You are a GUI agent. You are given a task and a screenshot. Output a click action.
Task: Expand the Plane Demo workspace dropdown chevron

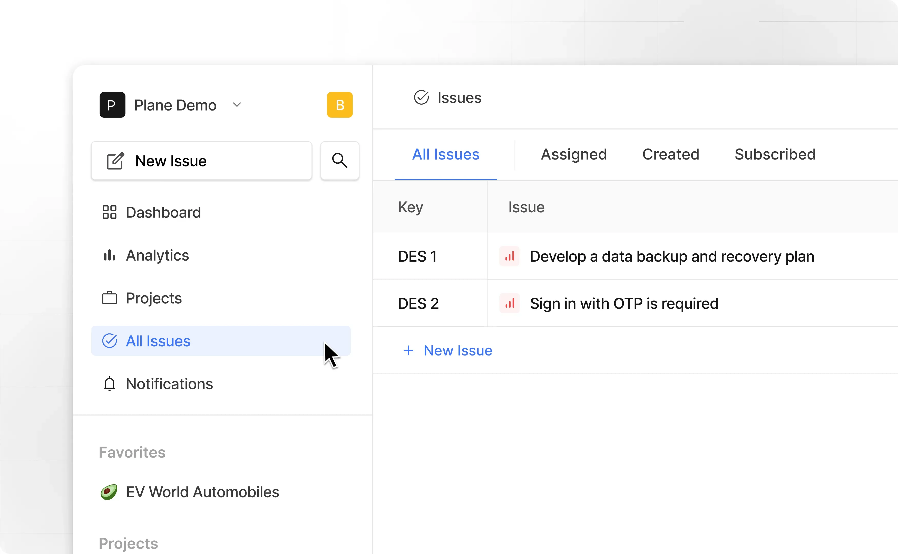pyautogui.click(x=237, y=105)
